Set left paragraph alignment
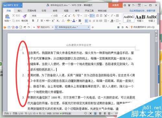Image resolution: width=162 pixels, height=118 pixels. click(86, 21)
